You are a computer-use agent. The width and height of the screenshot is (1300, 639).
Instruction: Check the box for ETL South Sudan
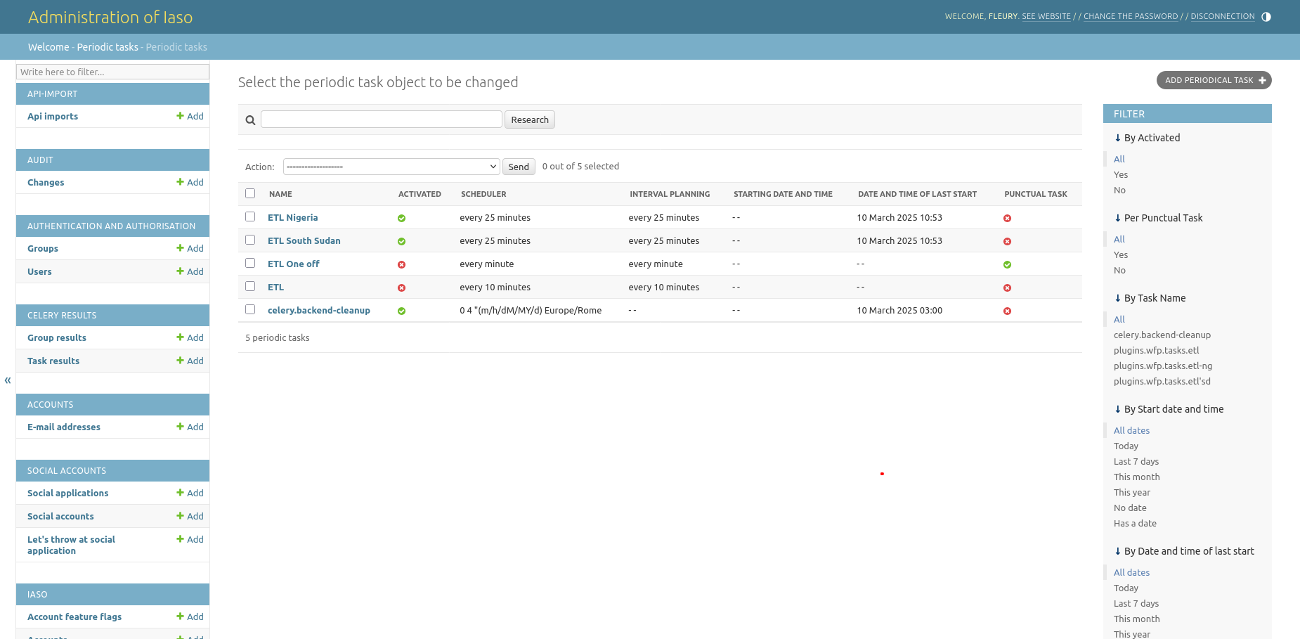pyautogui.click(x=250, y=240)
